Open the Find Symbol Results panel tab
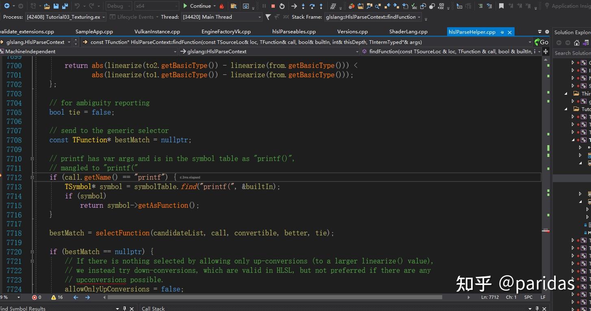The image size is (591, 311). (23, 308)
